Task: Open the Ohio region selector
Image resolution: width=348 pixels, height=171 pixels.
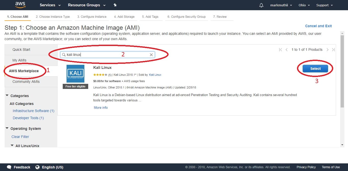Action: [x=304, y=5]
